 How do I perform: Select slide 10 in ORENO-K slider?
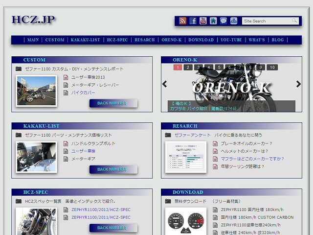272,68
